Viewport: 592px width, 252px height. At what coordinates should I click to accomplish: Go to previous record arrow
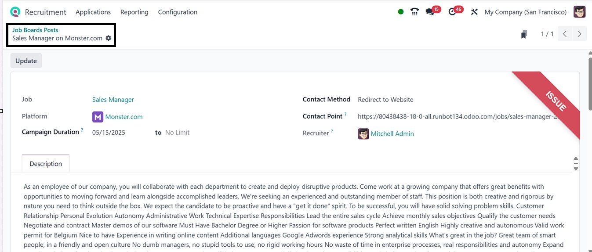tap(565, 34)
